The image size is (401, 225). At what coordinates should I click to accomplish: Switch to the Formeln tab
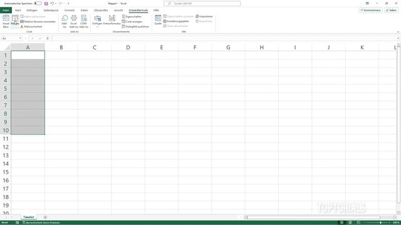70,11
